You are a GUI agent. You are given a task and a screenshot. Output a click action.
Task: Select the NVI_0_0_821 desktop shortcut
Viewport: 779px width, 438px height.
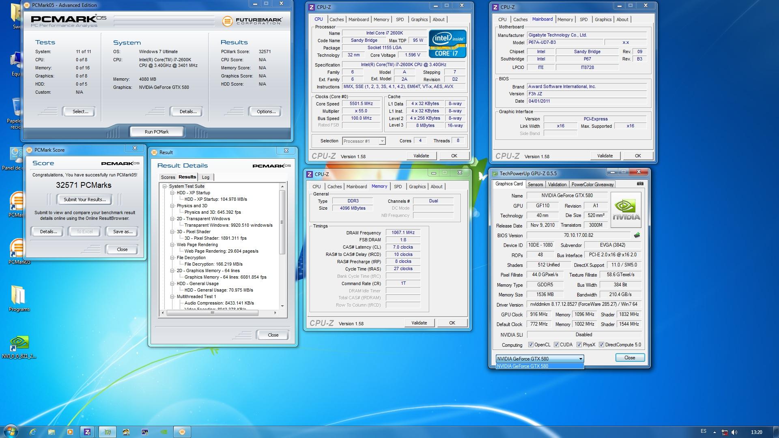coord(19,347)
